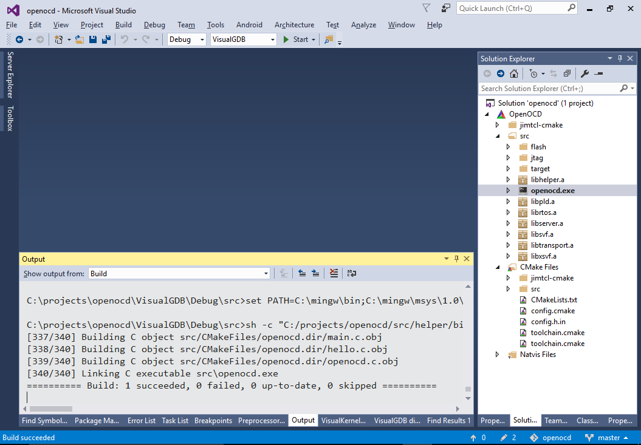Open Find in Files from toolbar
The image size is (641, 445).
coord(329,39)
